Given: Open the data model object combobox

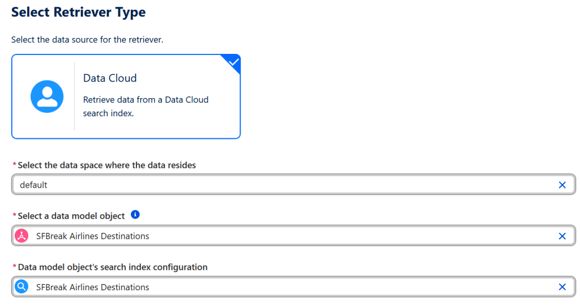Looking at the screenshot, I should tap(293, 236).
